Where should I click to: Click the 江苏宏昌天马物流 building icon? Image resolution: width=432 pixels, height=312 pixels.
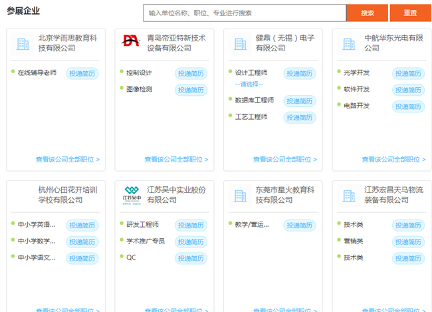point(349,196)
